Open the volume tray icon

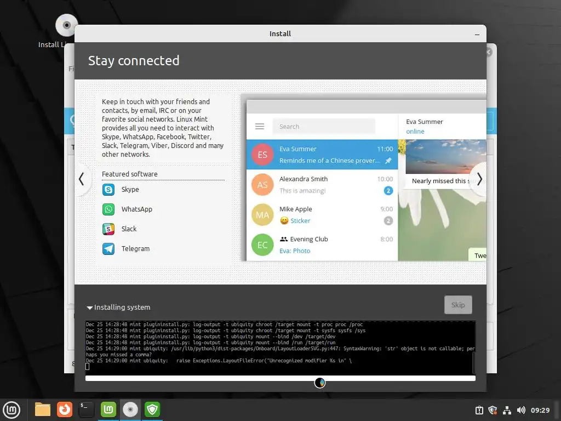(x=521, y=410)
